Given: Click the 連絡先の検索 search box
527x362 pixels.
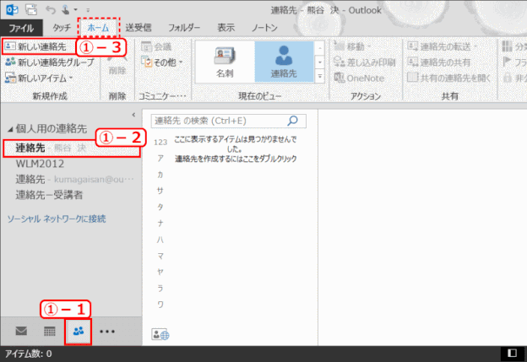Looking at the screenshot, I should (x=229, y=121).
